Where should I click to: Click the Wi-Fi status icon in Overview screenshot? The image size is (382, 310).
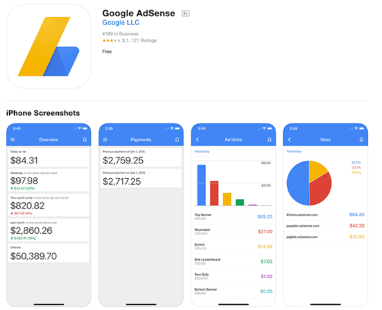[x=80, y=129]
